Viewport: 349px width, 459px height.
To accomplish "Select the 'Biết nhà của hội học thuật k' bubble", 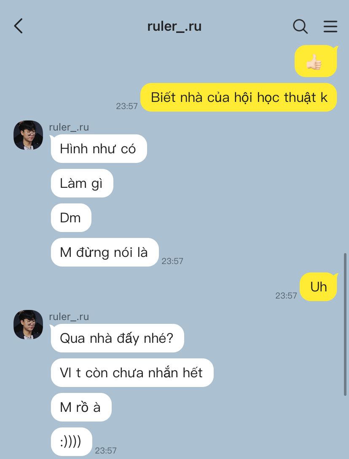I will (239, 97).
